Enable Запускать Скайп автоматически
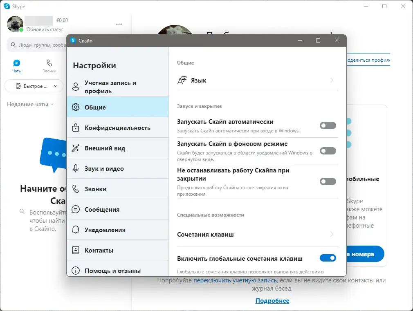Image resolution: width=413 pixels, height=311 pixels. pyautogui.click(x=328, y=125)
